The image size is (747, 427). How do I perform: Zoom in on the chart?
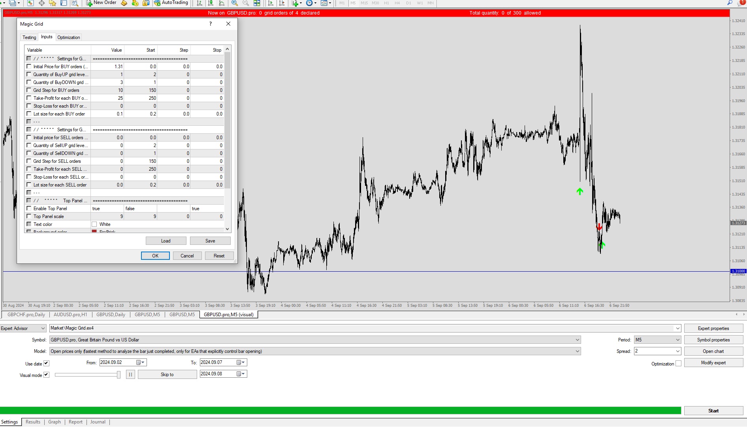234,3
